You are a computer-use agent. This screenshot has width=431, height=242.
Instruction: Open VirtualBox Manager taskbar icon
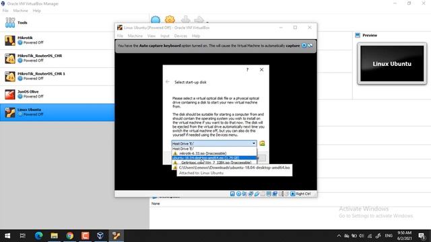[x=100, y=236]
